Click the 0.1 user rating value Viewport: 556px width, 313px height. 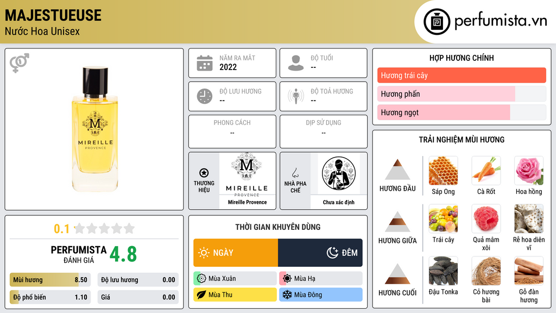click(x=62, y=229)
